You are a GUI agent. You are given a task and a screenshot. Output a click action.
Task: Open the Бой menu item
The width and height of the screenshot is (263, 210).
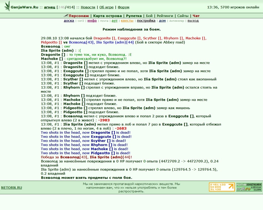pos(149,16)
